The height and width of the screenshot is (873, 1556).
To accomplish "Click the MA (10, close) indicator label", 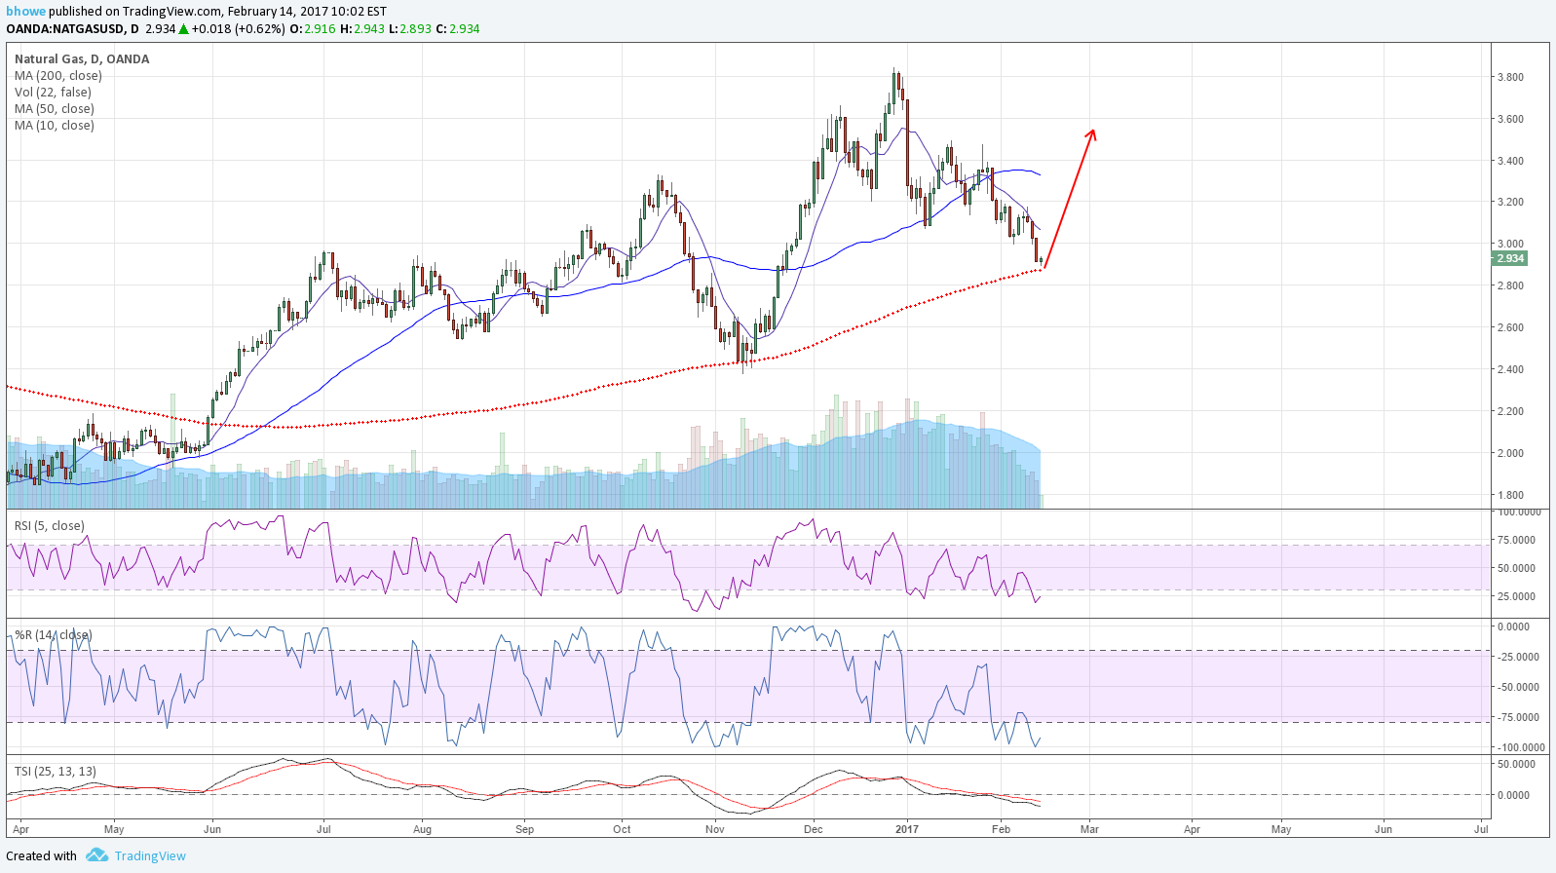I will pos(55,125).
